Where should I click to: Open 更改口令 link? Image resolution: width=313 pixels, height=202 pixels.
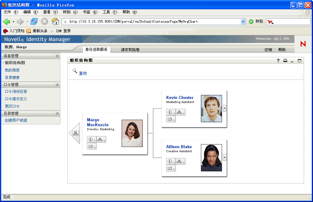click(x=12, y=106)
